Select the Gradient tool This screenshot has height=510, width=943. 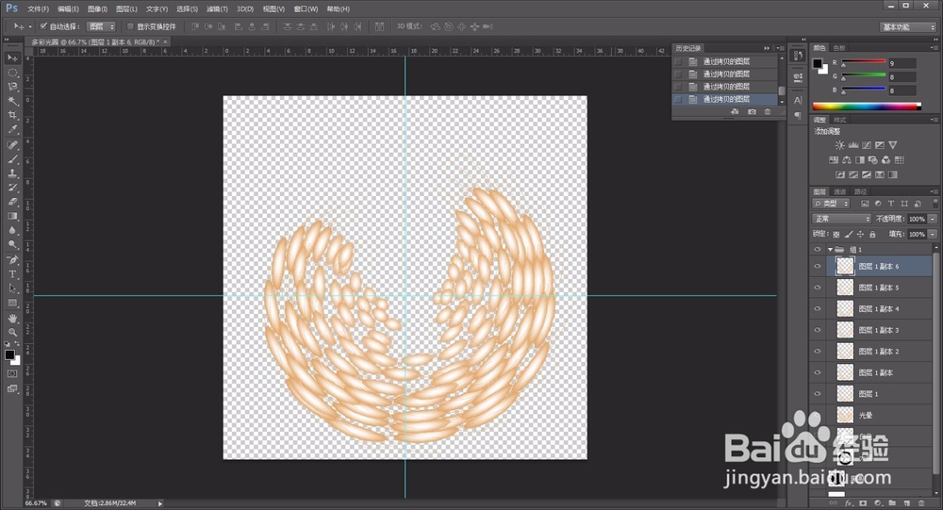(x=12, y=216)
